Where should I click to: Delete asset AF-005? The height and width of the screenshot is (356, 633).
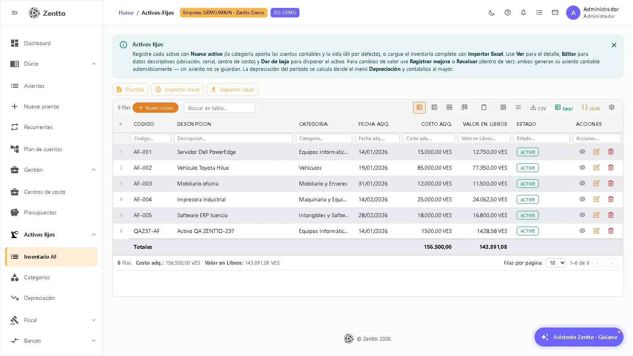coord(611,215)
